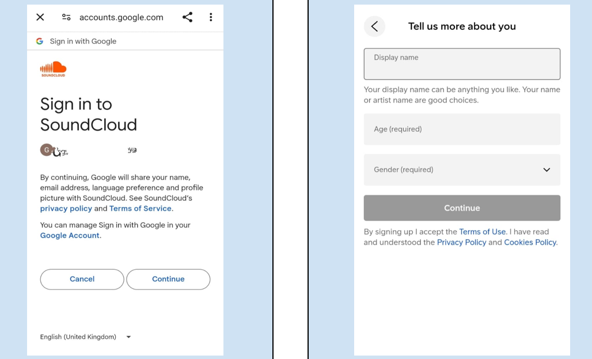The height and width of the screenshot is (359, 592).
Task: Open the Terms of Use link
Action: pos(482,232)
